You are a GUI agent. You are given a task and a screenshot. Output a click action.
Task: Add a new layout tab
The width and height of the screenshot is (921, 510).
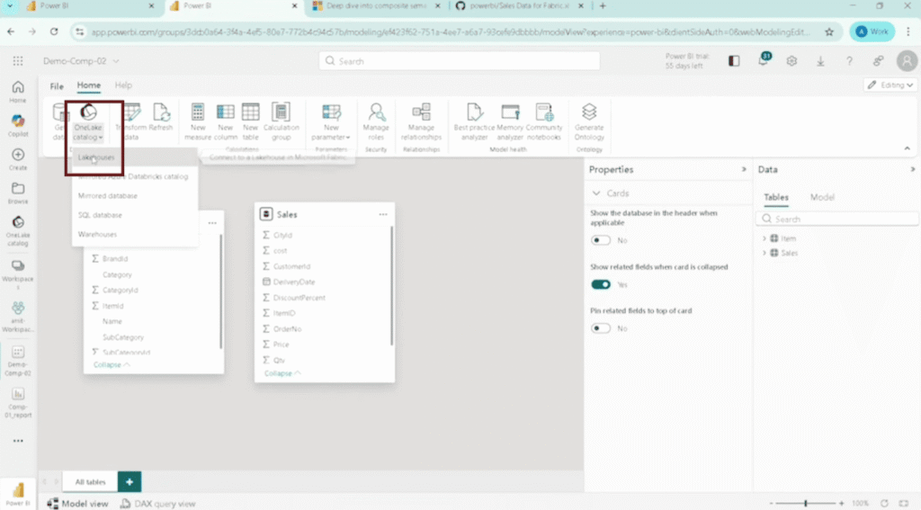point(130,482)
